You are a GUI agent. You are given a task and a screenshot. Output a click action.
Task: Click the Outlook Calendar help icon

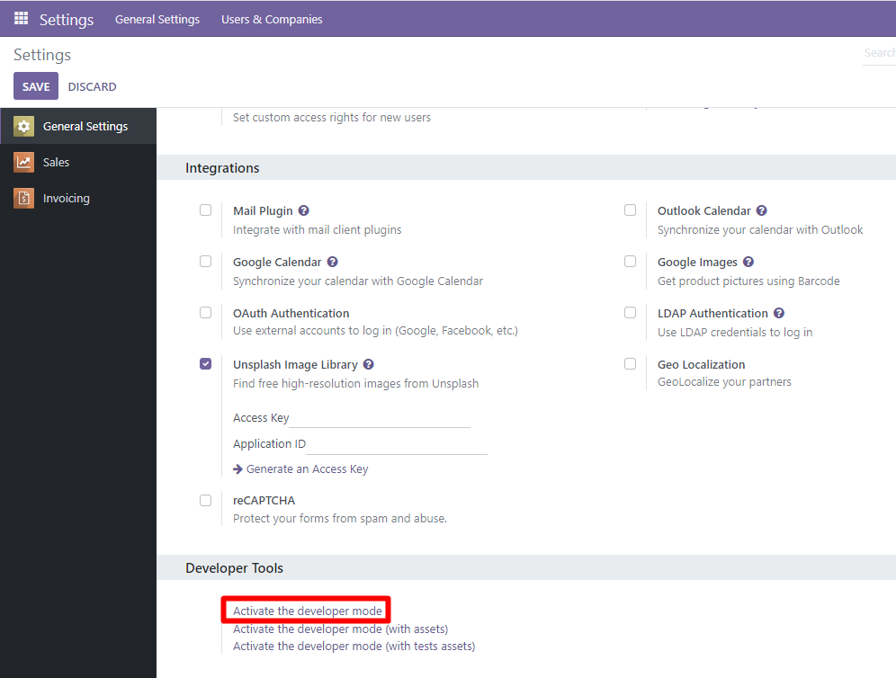pos(761,210)
